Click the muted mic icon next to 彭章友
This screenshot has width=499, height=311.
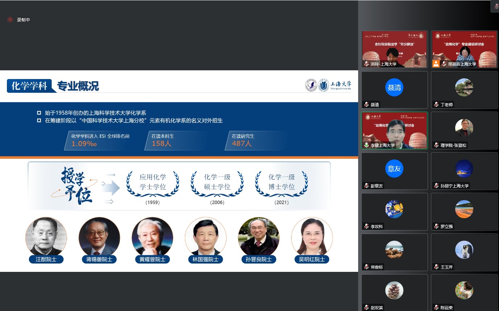tap(366, 186)
